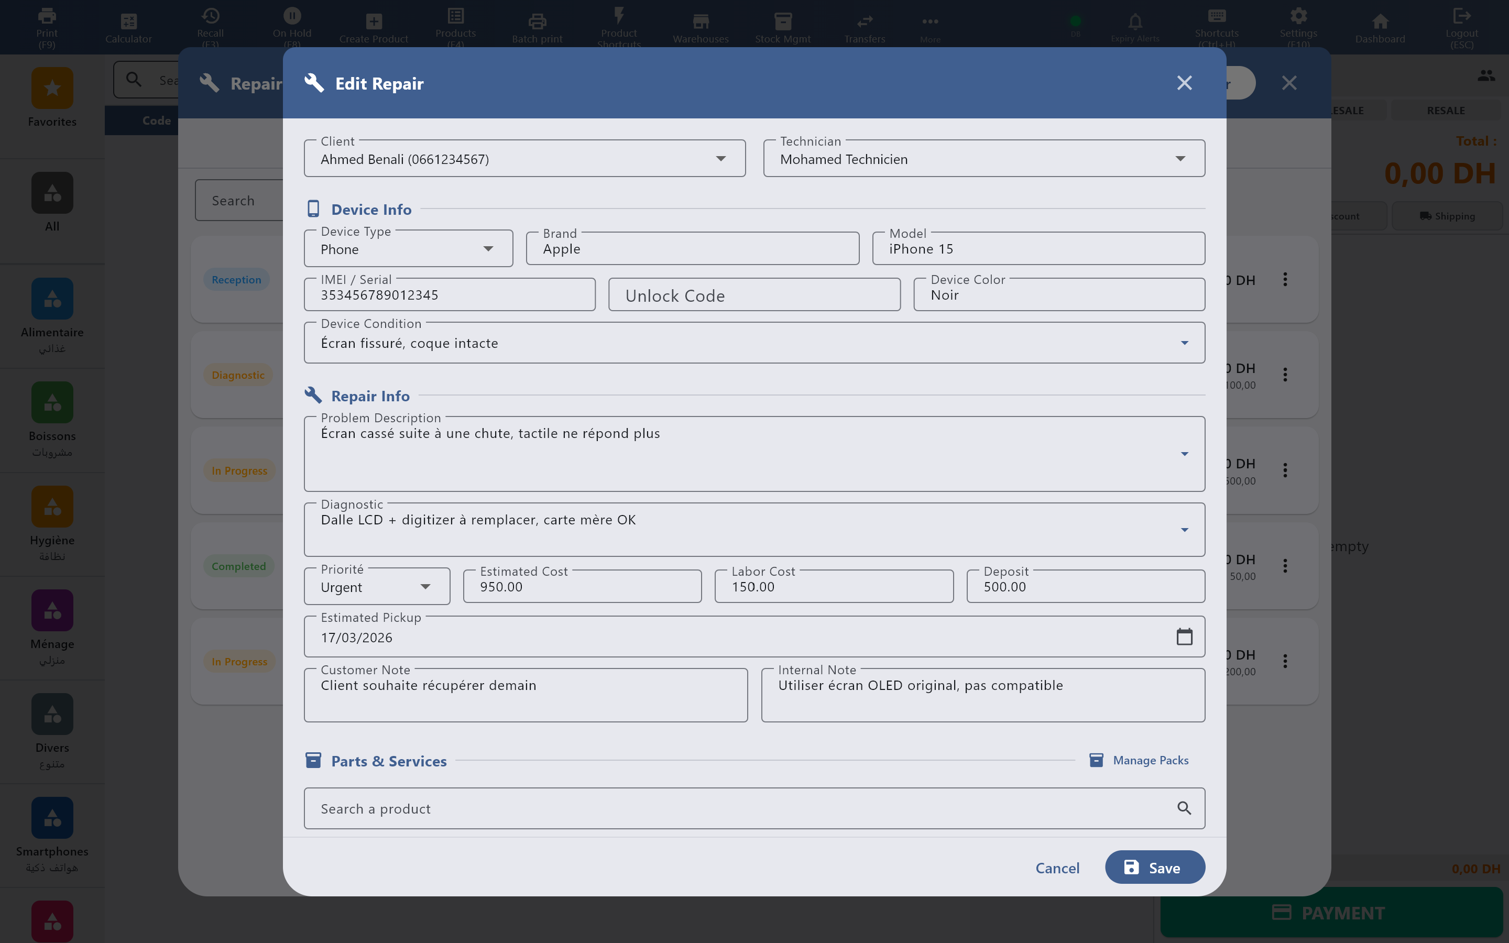This screenshot has height=943, width=1509.
Task: Open Stock Mgmt
Action: 782,26
